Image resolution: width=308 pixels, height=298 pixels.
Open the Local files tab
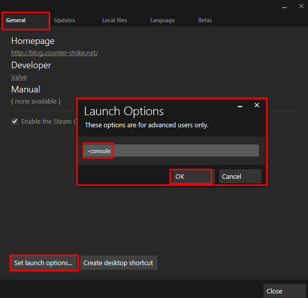(x=114, y=20)
